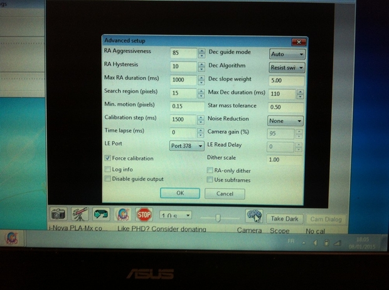389x290 pixels.
Task: Click the RA Aggressiveness value field
Action: [x=184, y=53]
